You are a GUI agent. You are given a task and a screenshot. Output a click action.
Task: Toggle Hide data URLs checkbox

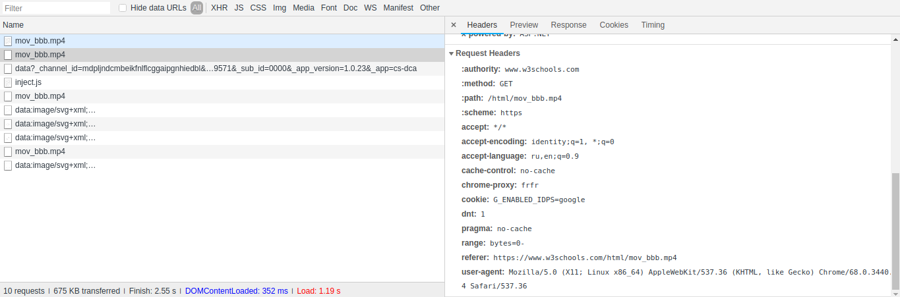[x=123, y=8]
